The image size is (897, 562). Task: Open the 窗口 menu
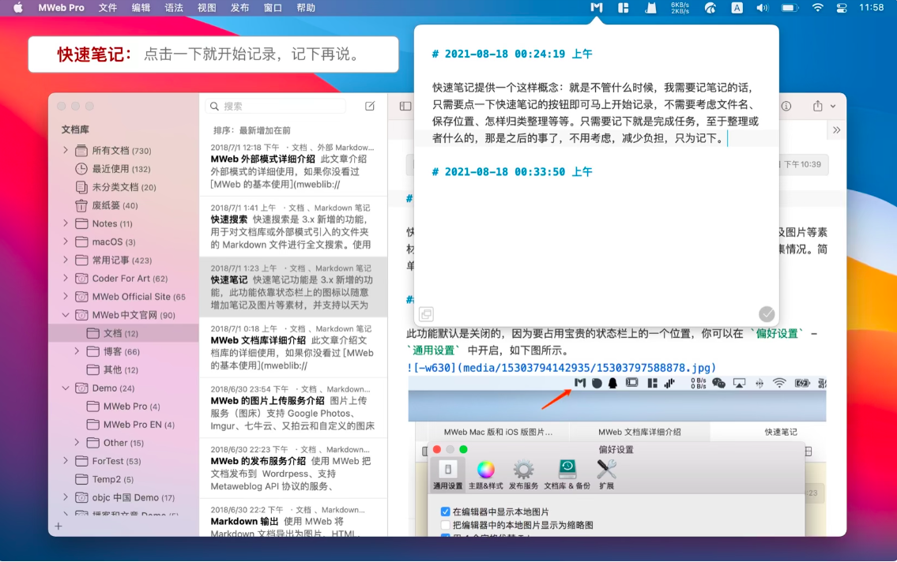pyautogui.click(x=273, y=7)
